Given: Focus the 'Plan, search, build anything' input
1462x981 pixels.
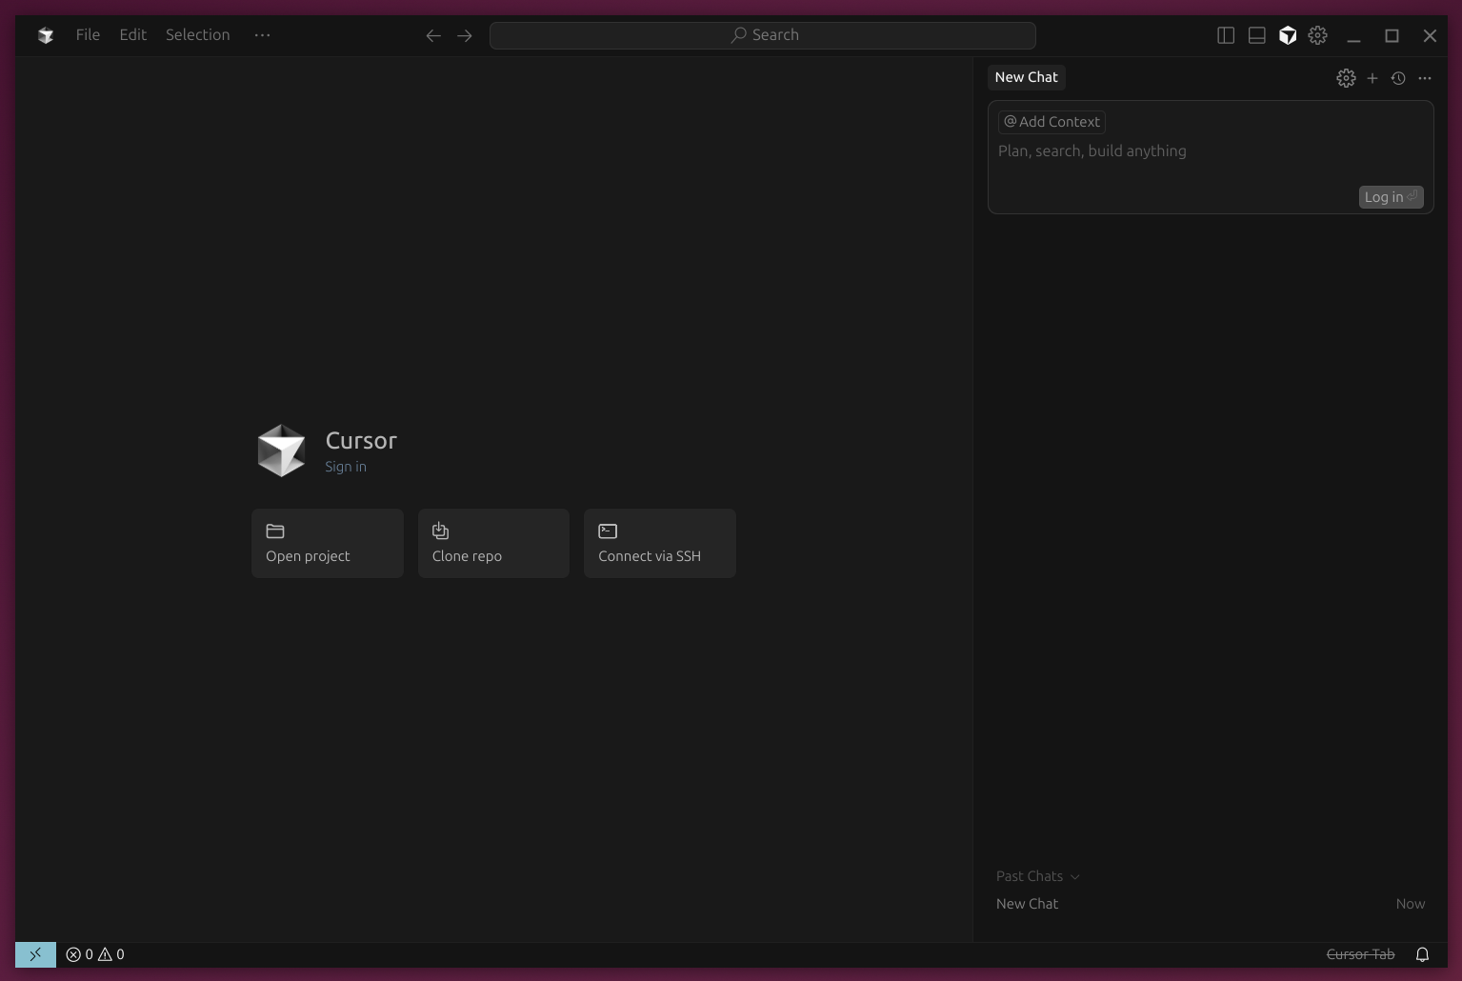Looking at the screenshot, I should 1210,151.
